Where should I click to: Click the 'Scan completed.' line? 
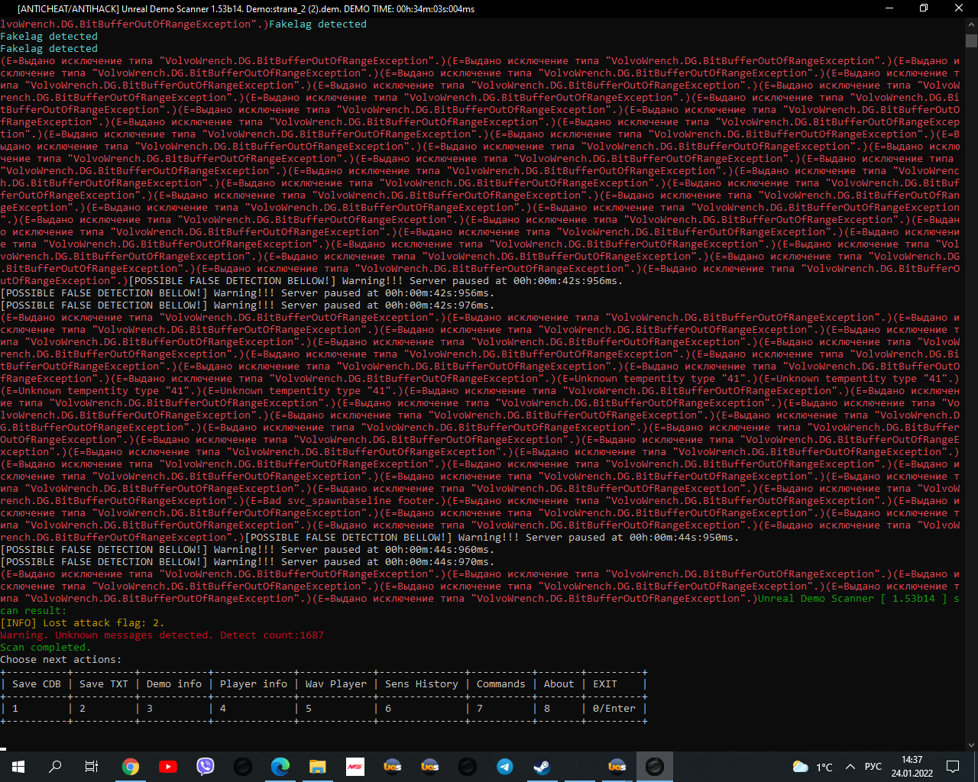tap(46, 648)
